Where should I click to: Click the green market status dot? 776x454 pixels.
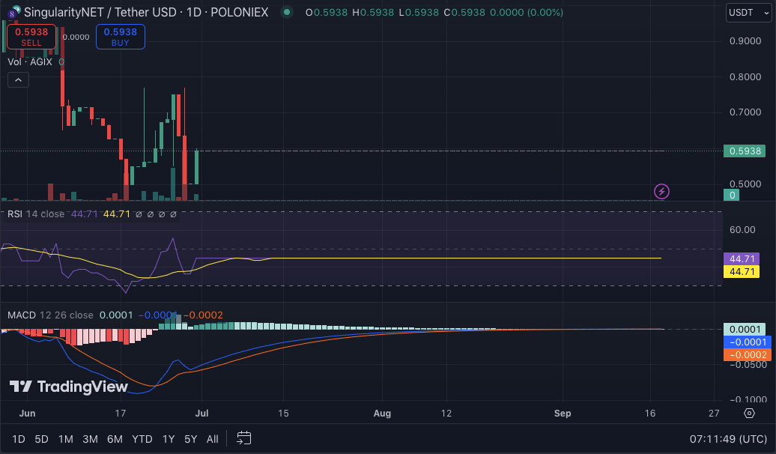[287, 13]
